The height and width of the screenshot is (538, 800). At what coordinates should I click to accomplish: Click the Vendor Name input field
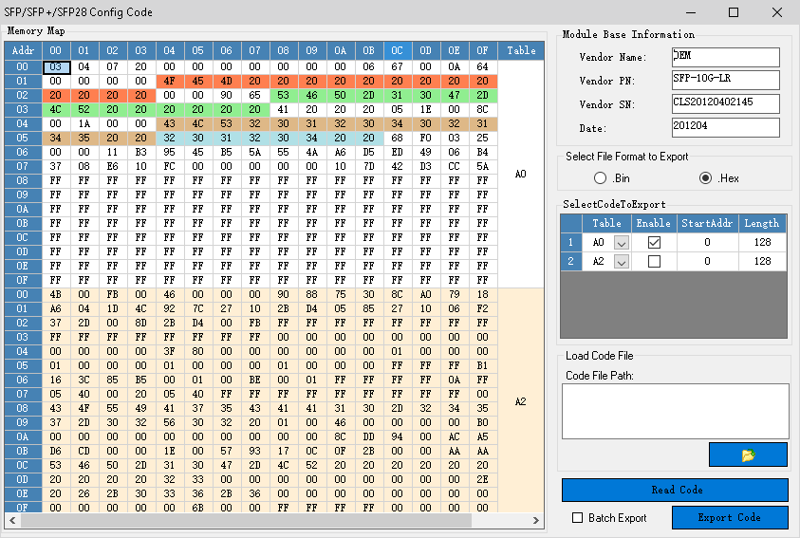click(724, 57)
